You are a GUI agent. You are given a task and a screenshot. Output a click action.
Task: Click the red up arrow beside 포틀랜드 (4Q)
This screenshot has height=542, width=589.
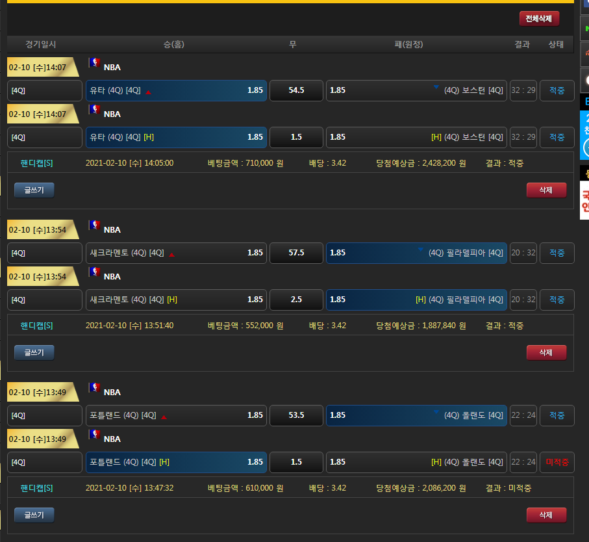(164, 417)
